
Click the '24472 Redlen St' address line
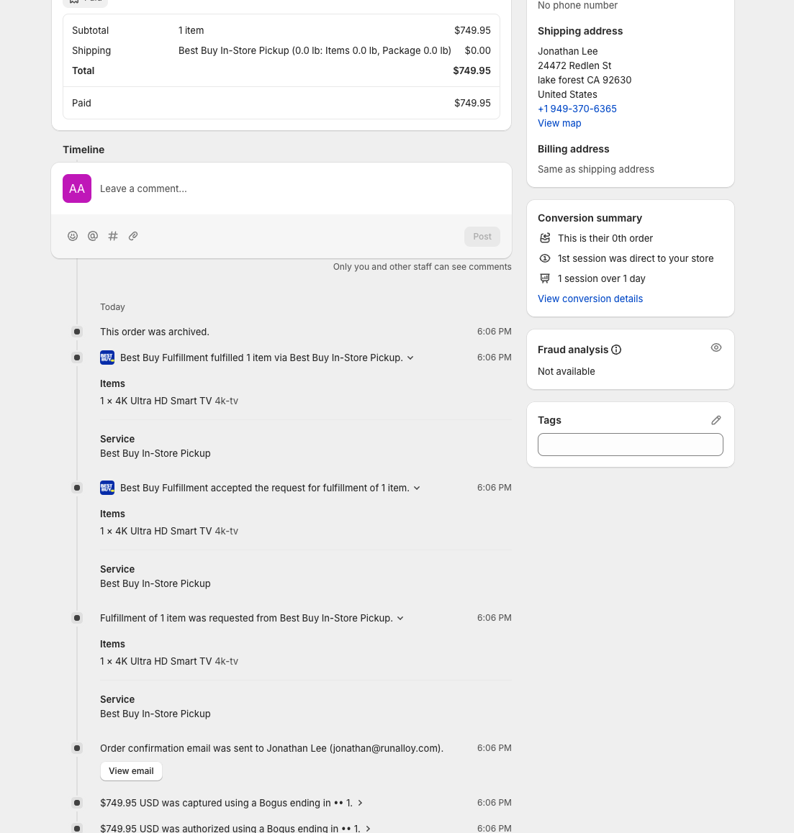pos(574,66)
